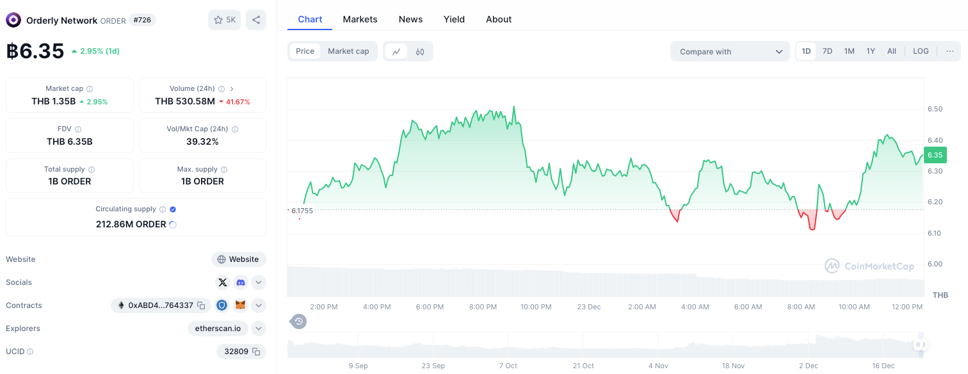968x374 pixels.
Task: Toggle LOG scale on chart
Action: [921, 51]
